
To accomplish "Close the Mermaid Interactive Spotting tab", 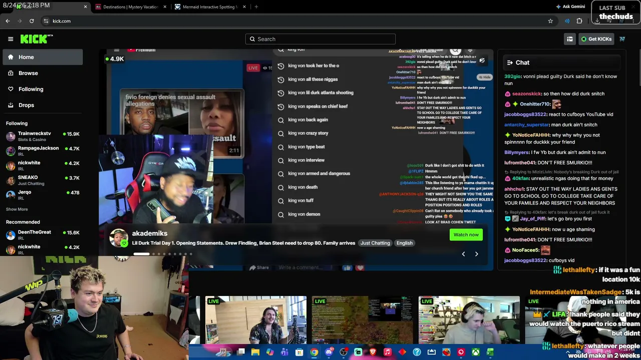I will pos(244,7).
